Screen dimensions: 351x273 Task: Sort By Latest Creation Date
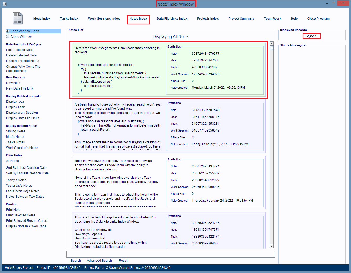click(26, 168)
